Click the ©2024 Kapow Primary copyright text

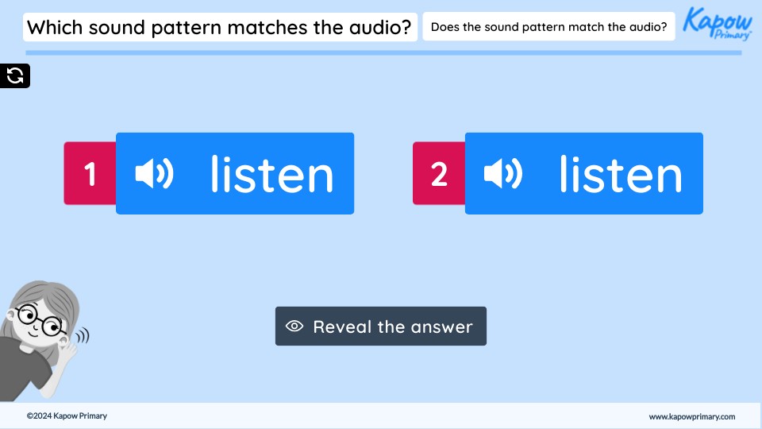coord(67,416)
